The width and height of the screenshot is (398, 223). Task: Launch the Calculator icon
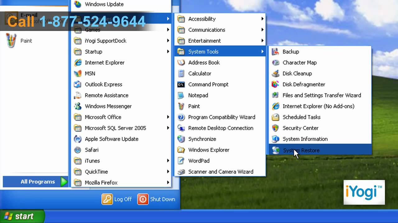181,73
